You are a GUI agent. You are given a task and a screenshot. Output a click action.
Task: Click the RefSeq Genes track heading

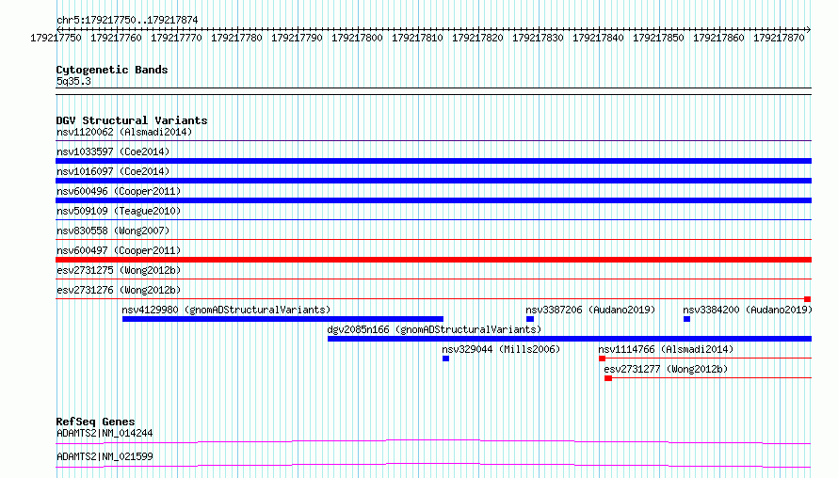95,422
